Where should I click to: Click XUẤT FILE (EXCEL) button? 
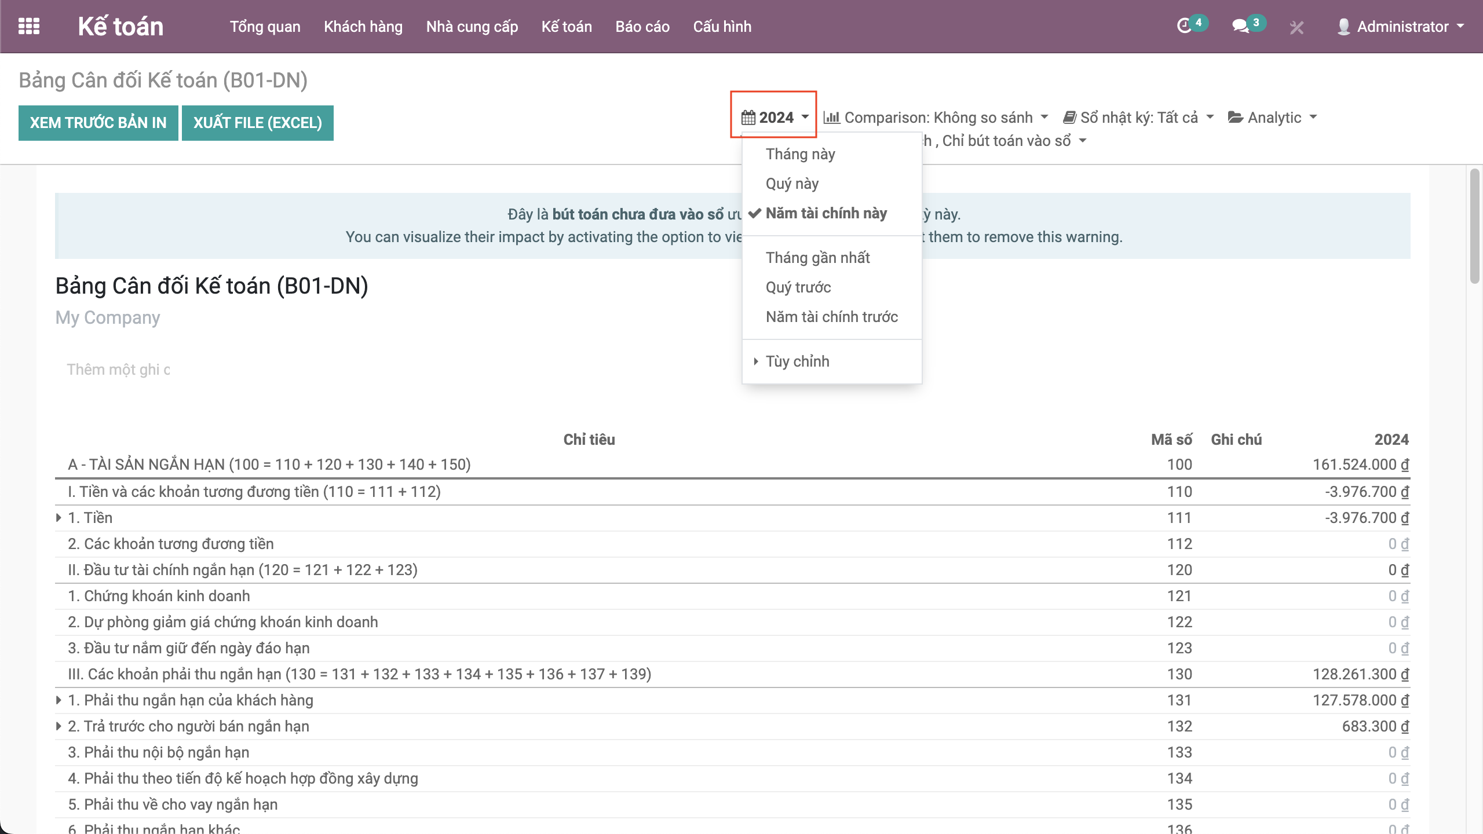tap(257, 123)
